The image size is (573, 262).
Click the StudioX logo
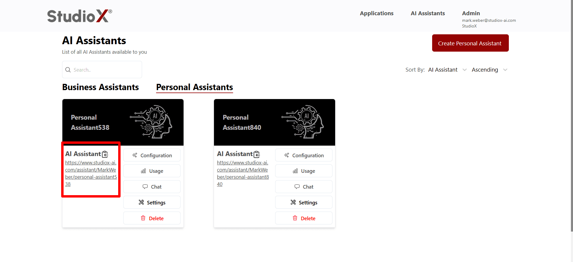pos(80,16)
